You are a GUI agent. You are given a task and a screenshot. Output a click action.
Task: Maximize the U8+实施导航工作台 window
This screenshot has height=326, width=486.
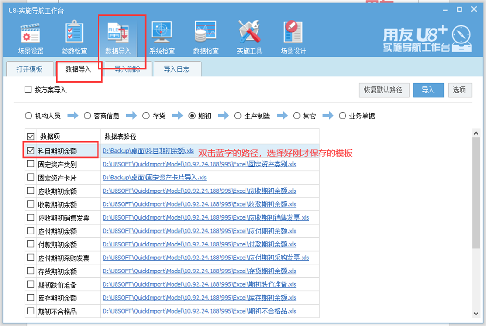pyautogui.click(x=459, y=10)
